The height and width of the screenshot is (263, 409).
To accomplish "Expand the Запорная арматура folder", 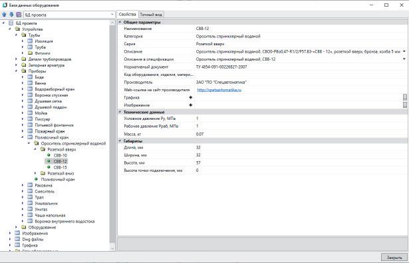I will (16, 65).
